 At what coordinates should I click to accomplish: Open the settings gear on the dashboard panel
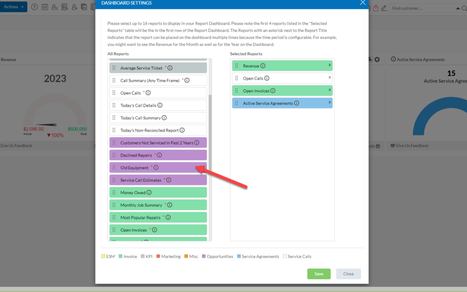pos(377,59)
